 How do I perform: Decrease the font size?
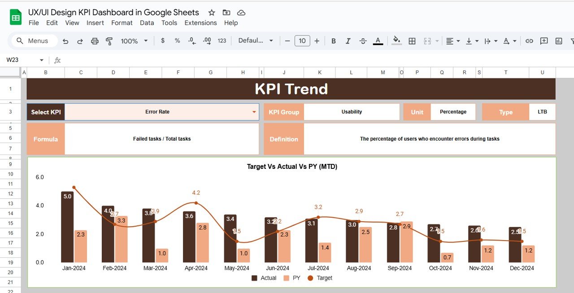coord(287,41)
